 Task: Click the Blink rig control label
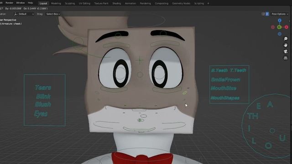point(43,96)
